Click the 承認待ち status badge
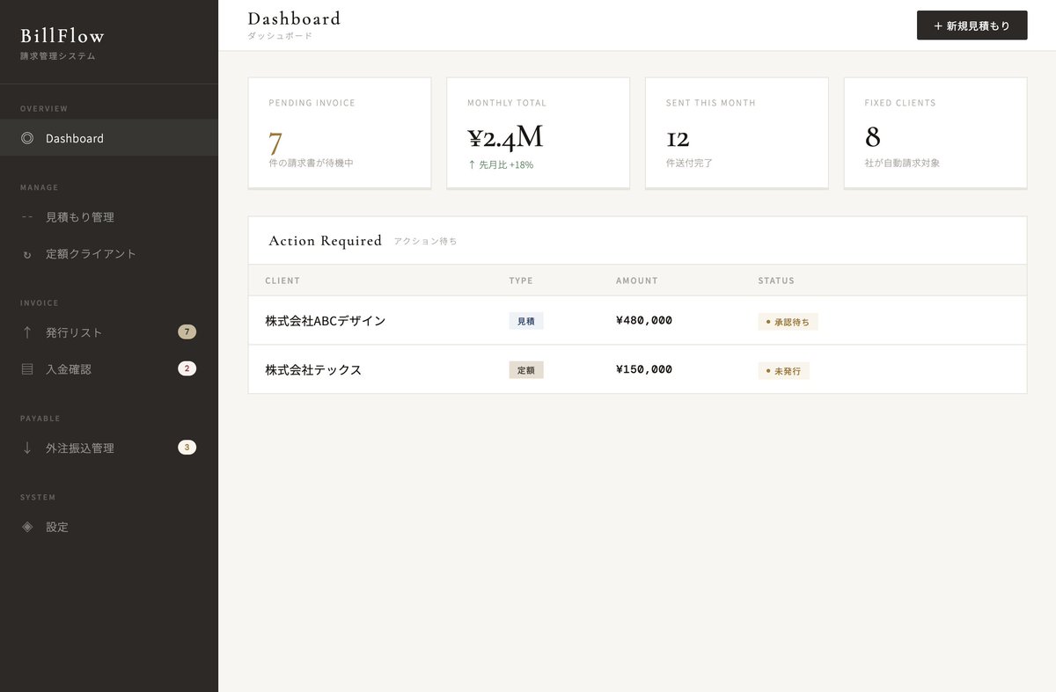The height and width of the screenshot is (692, 1056). click(788, 322)
